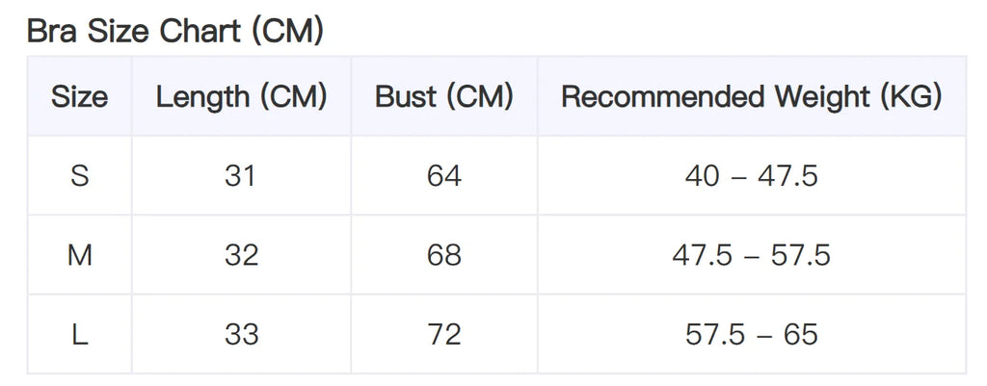
Task: Select the size 'L' cell
Action: click(79, 334)
